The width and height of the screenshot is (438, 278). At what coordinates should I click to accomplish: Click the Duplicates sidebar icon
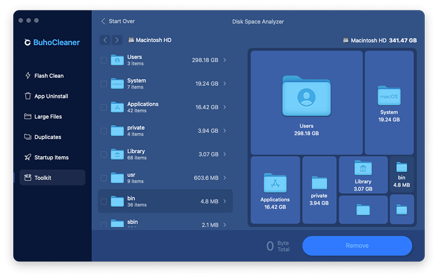click(28, 137)
